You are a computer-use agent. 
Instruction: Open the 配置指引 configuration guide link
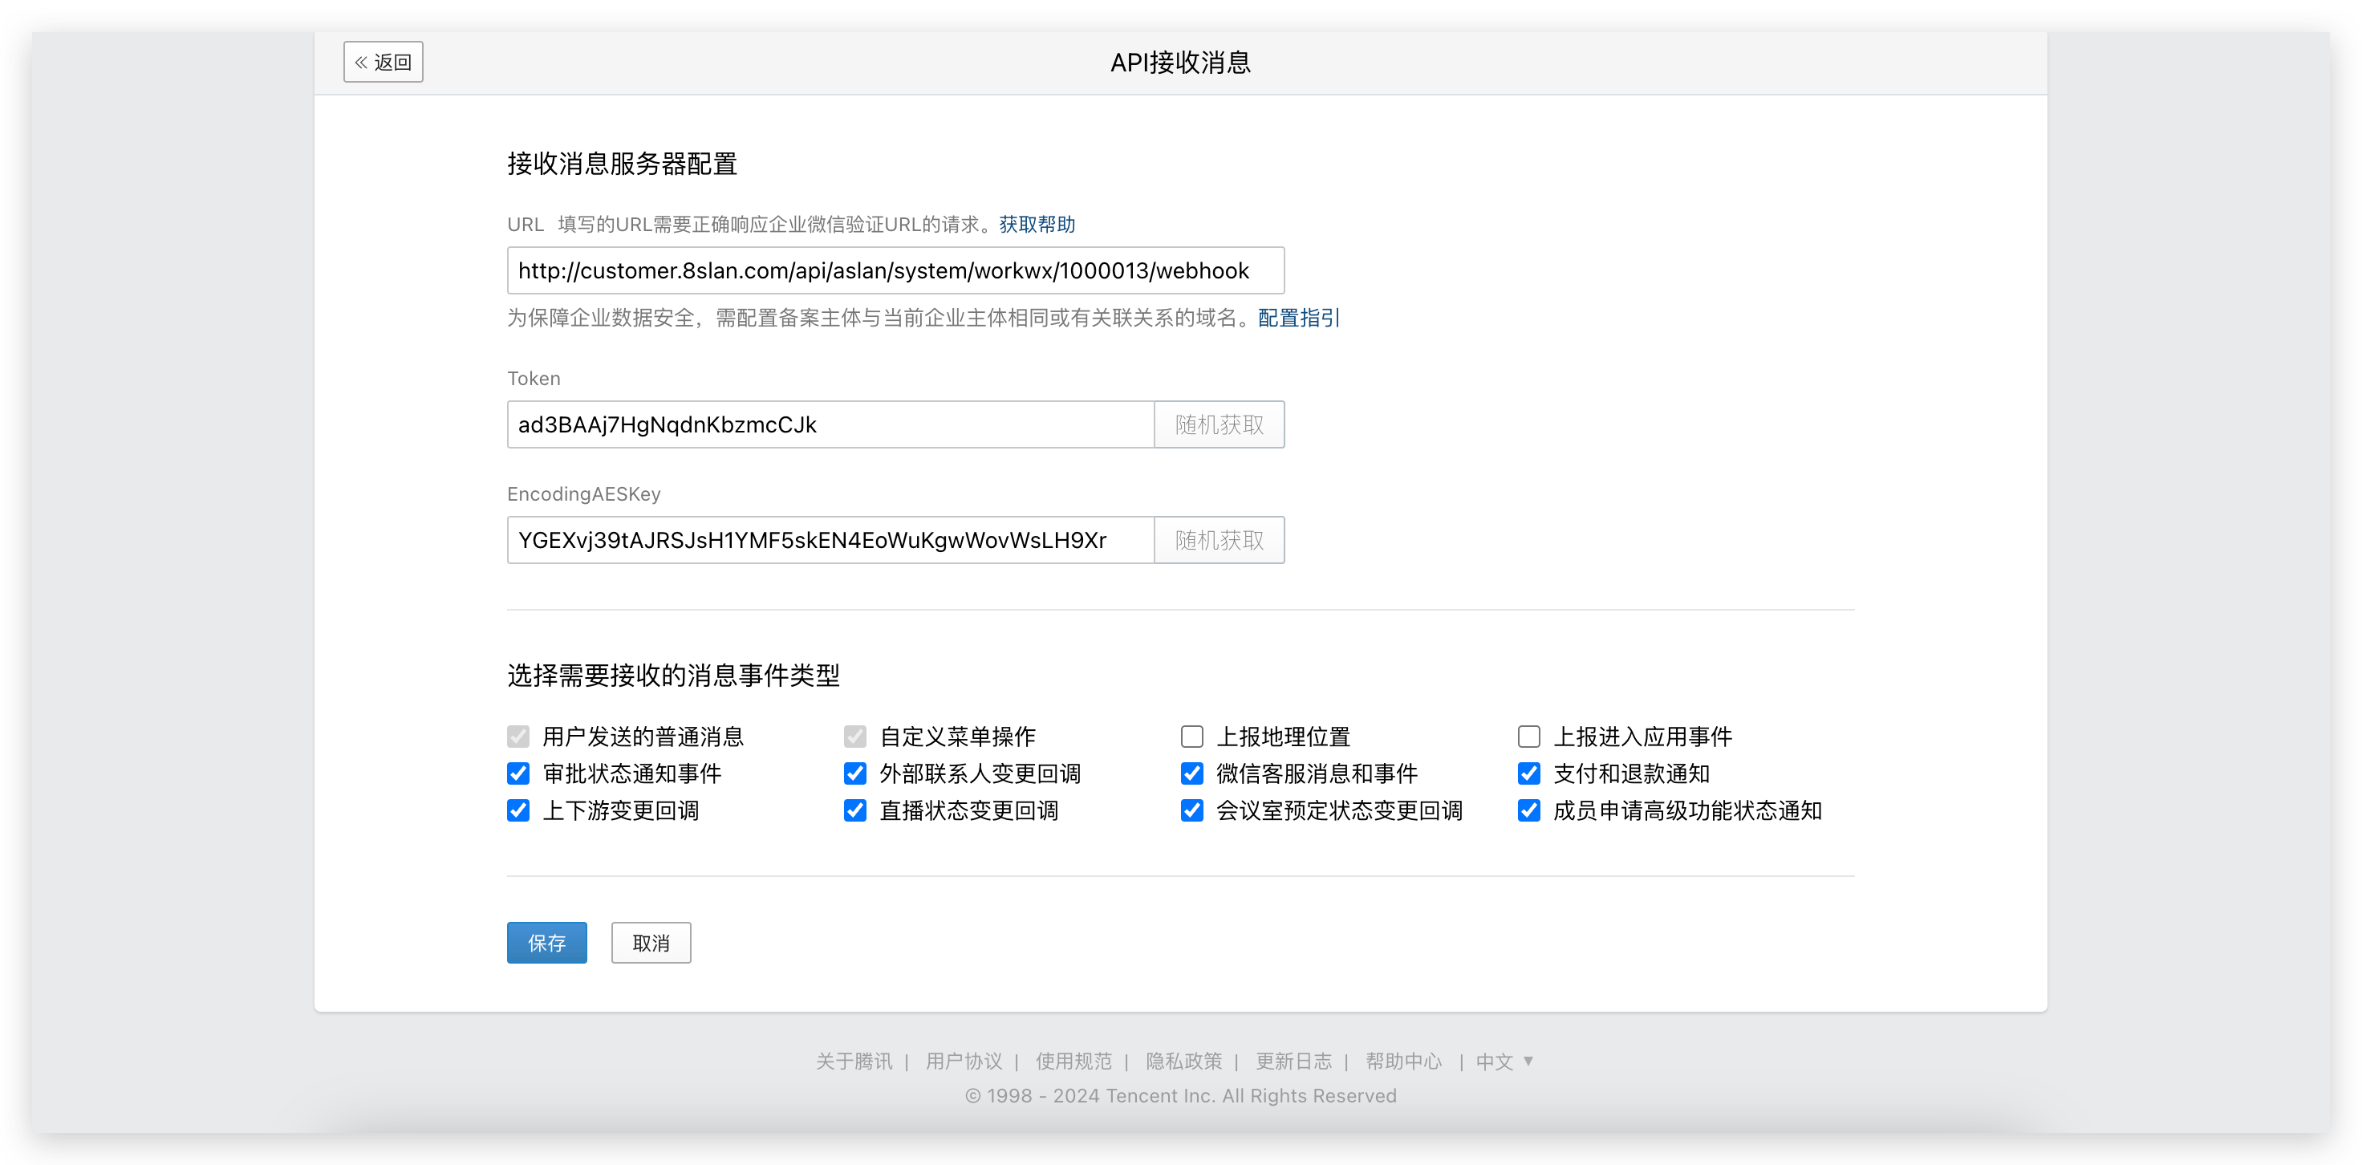pos(1298,319)
